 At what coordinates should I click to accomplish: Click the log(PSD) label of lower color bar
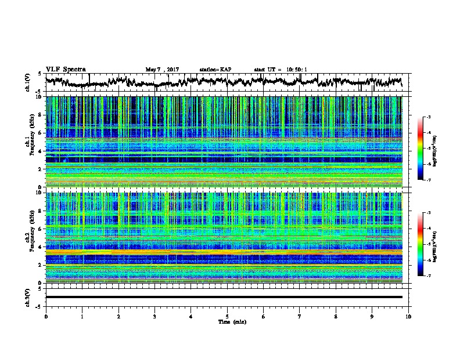[x=435, y=246]
